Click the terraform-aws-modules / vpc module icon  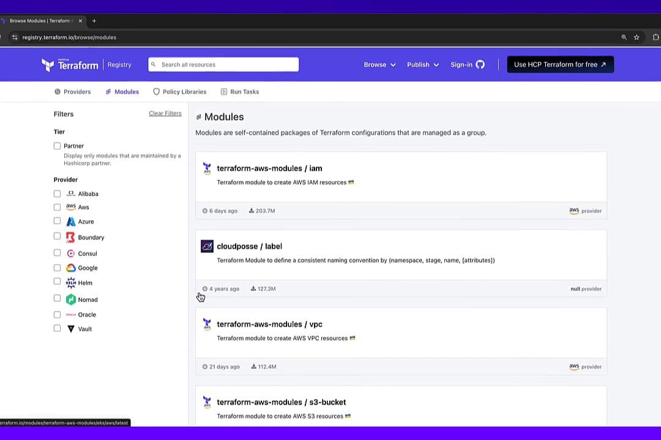coord(207,324)
